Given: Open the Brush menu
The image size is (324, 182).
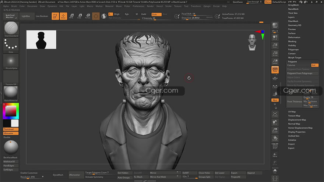Looking at the screenshot, I should tap(14, 6).
